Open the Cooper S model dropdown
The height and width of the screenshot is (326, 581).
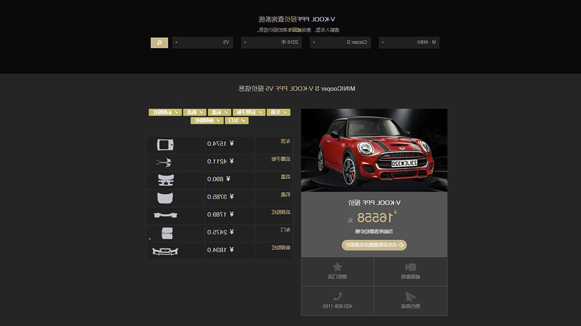tap(340, 42)
